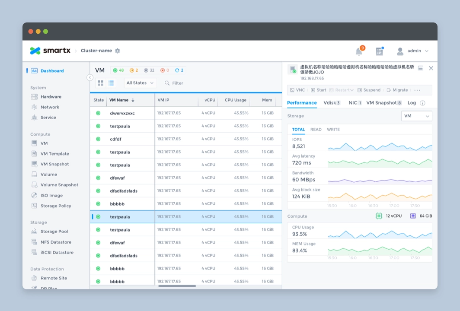Click the log info icon
Screen dimensions: 460x311
422,103
